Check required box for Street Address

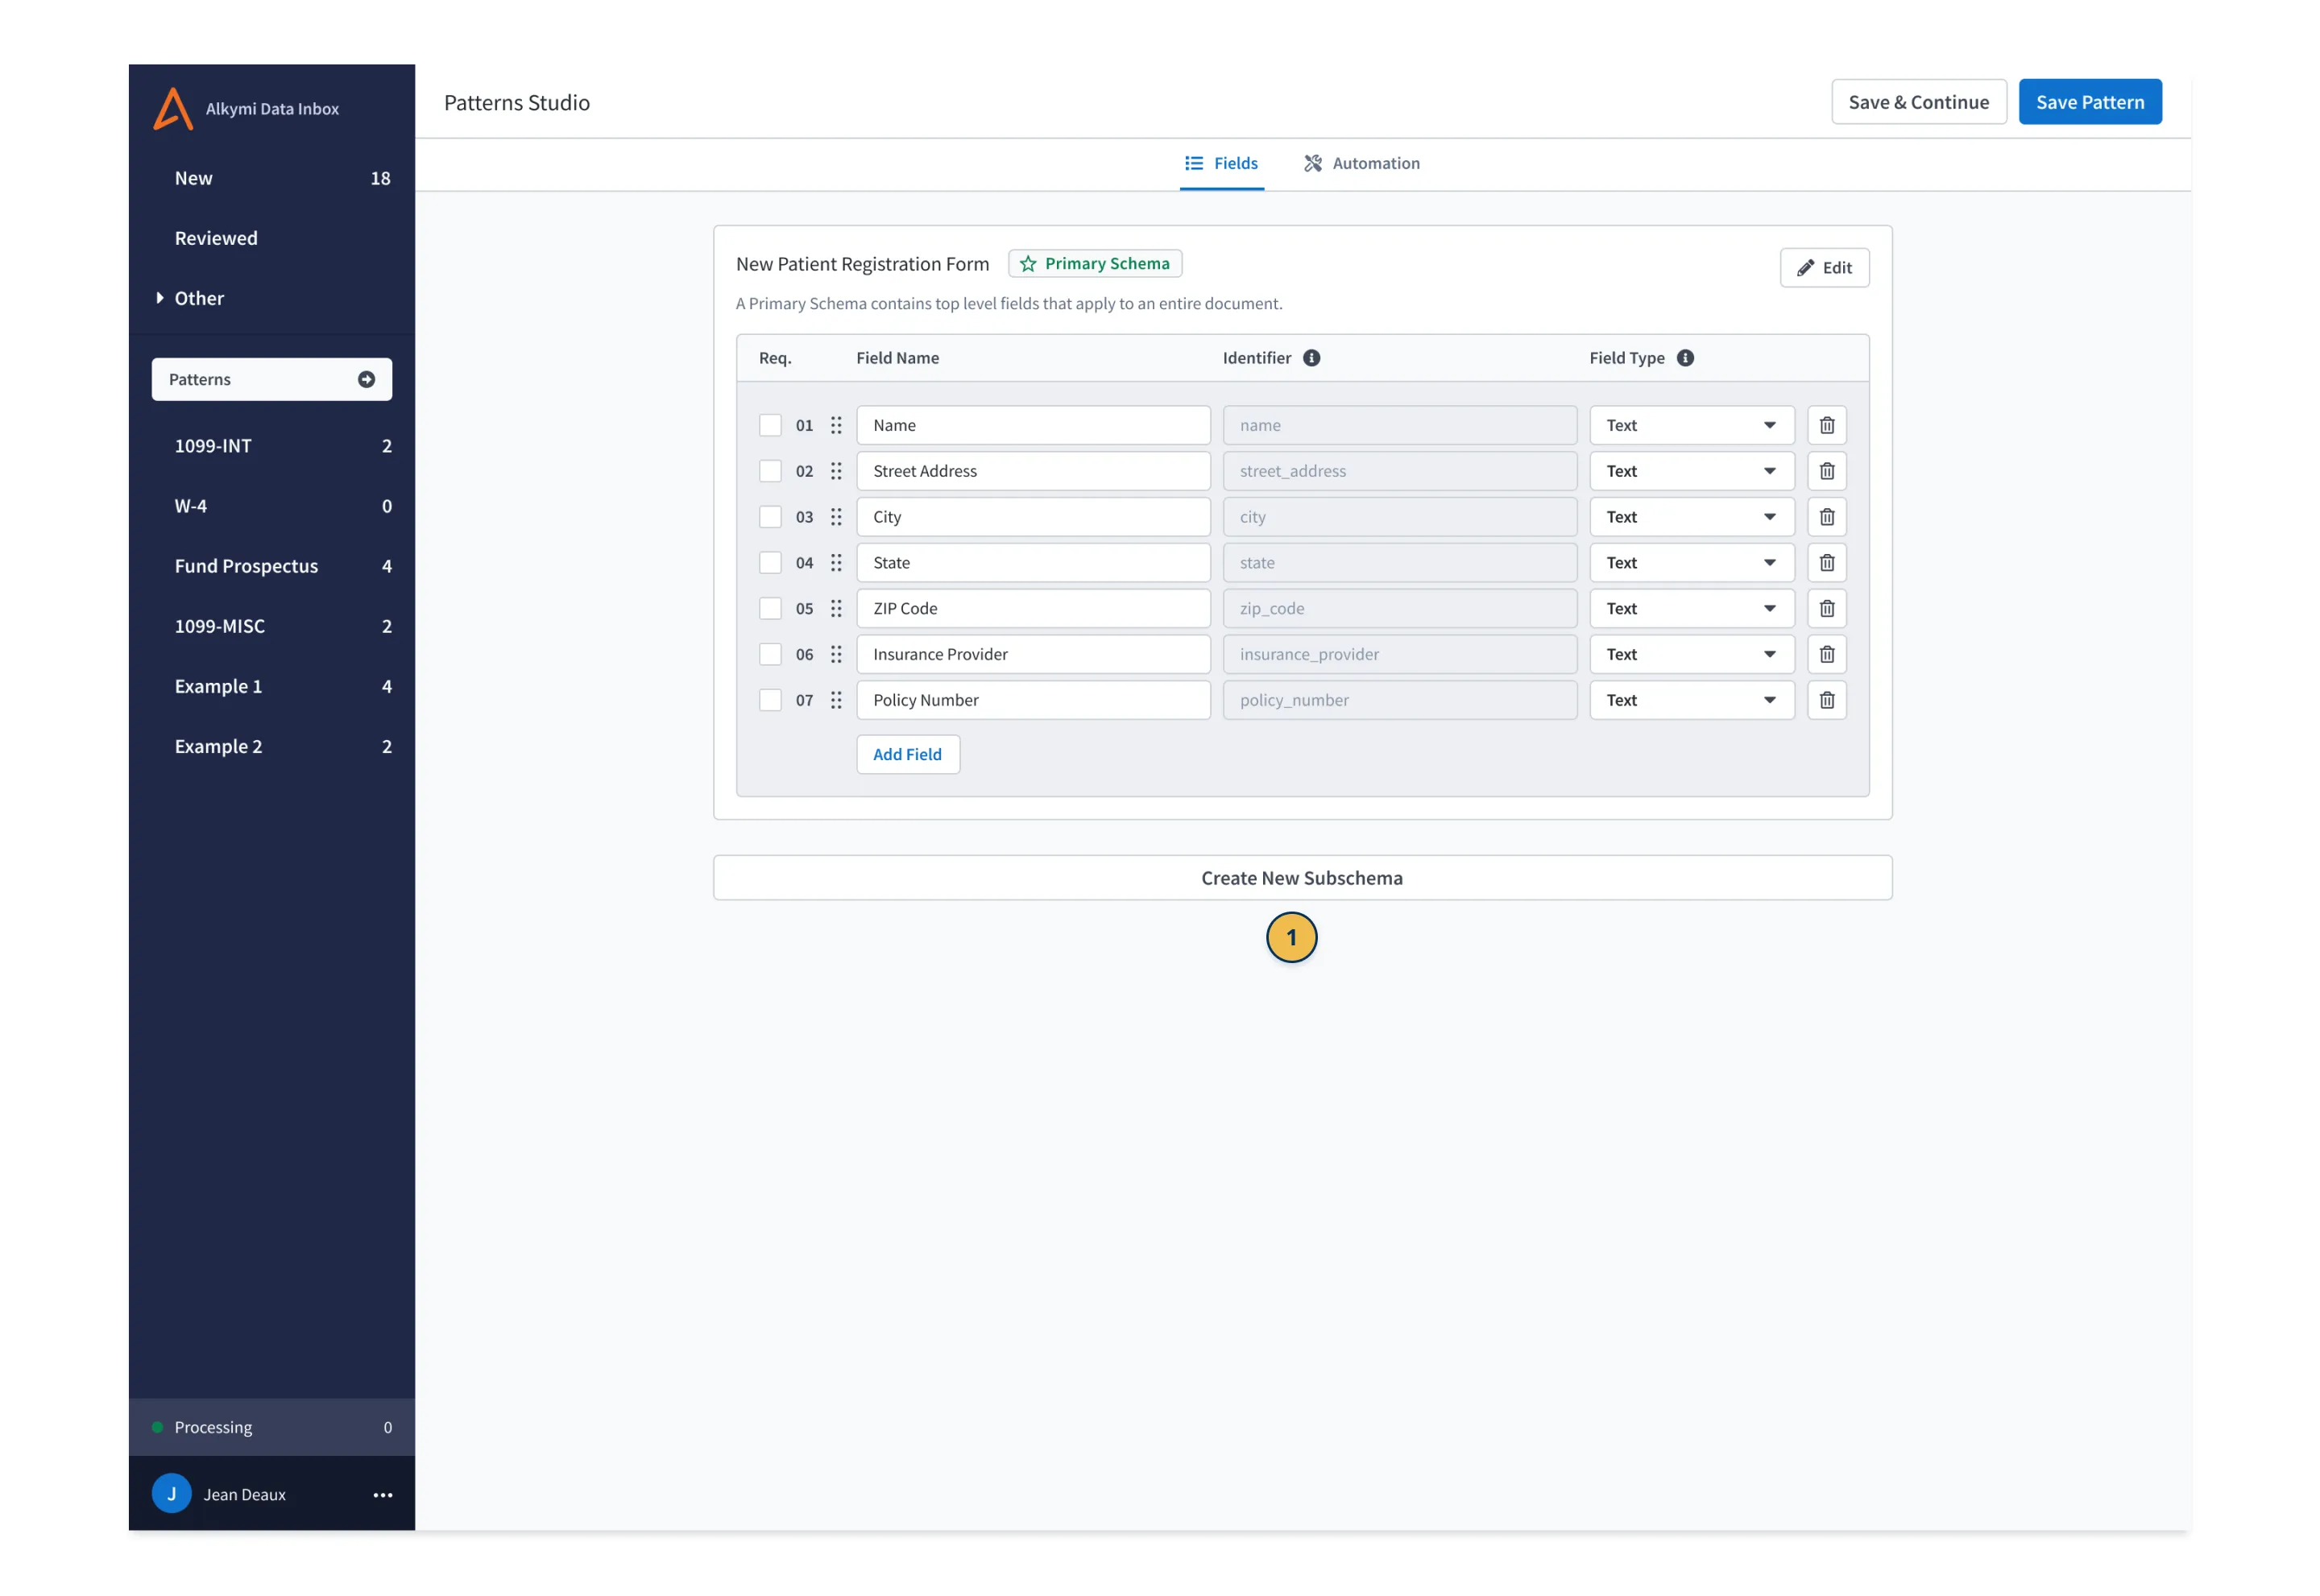(x=769, y=471)
